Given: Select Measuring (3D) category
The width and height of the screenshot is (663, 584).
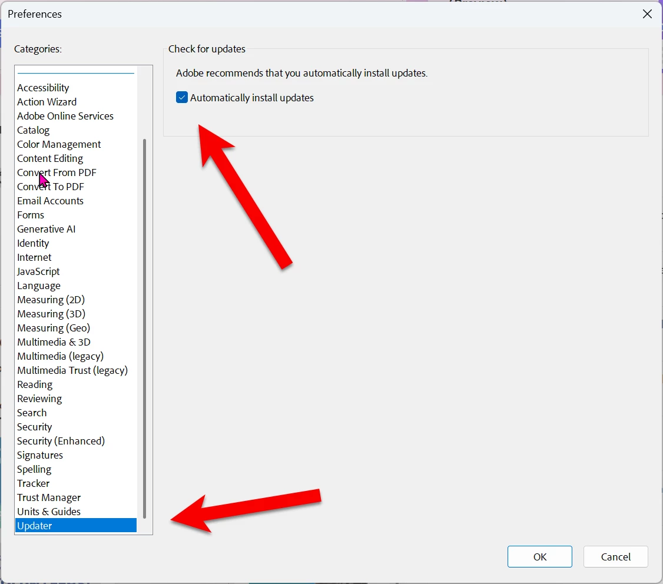Looking at the screenshot, I should pyautogui.click(x=51, y=314).
